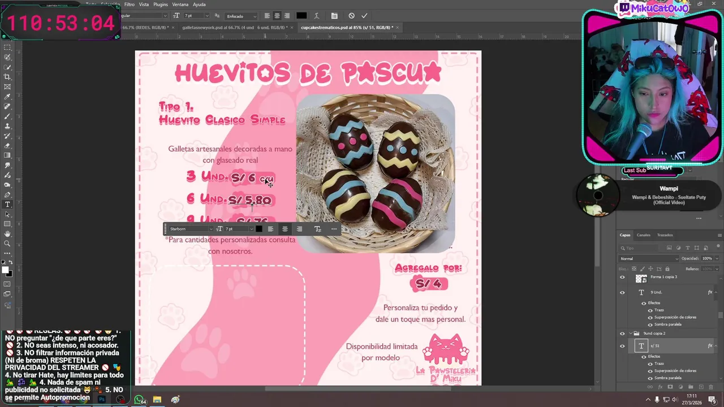The image size is (724, 407).
Task: Collapse effects of the s/ 51 layer
Action: tap(716, 346)
